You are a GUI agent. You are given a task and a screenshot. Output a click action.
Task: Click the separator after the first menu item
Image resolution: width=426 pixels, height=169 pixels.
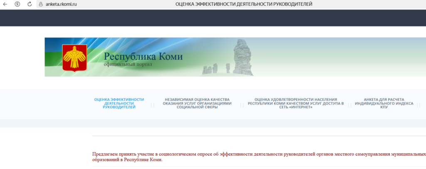pos(153,105)
